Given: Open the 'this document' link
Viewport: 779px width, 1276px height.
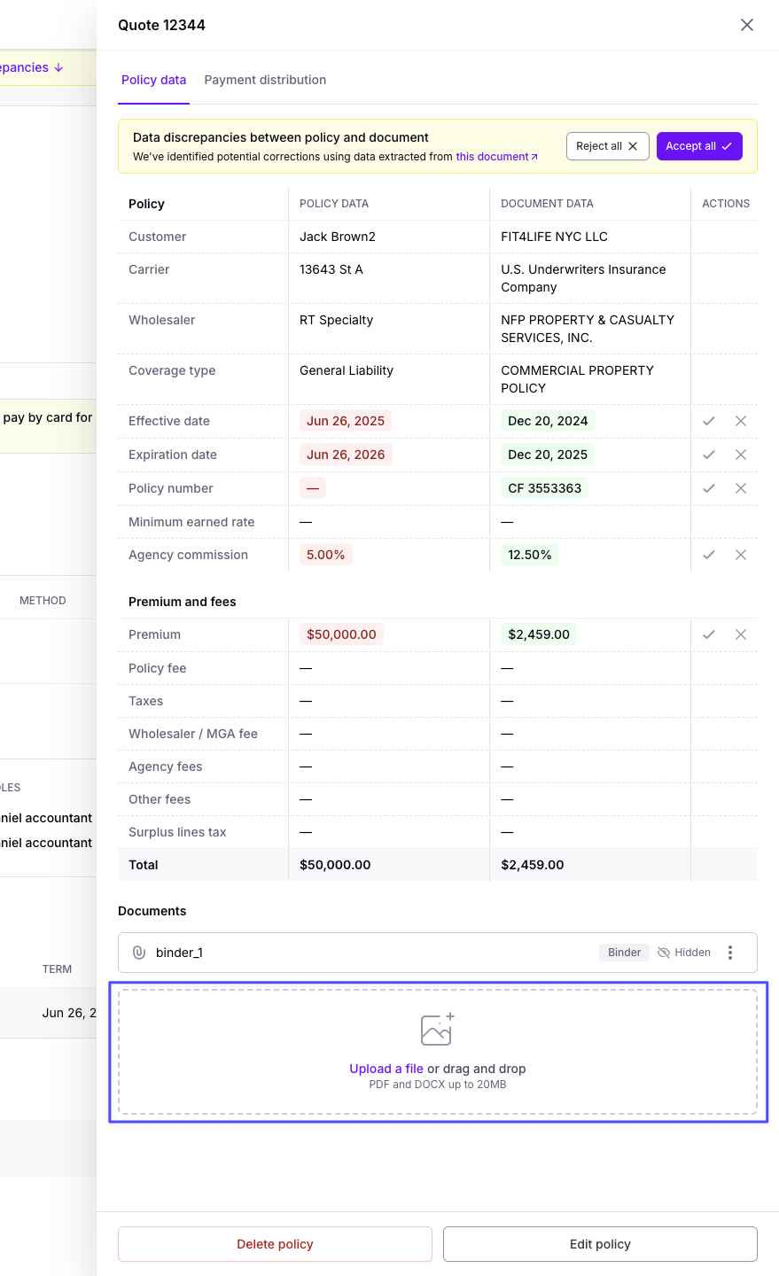Looking at the screenshot, I should click(496, 157).
